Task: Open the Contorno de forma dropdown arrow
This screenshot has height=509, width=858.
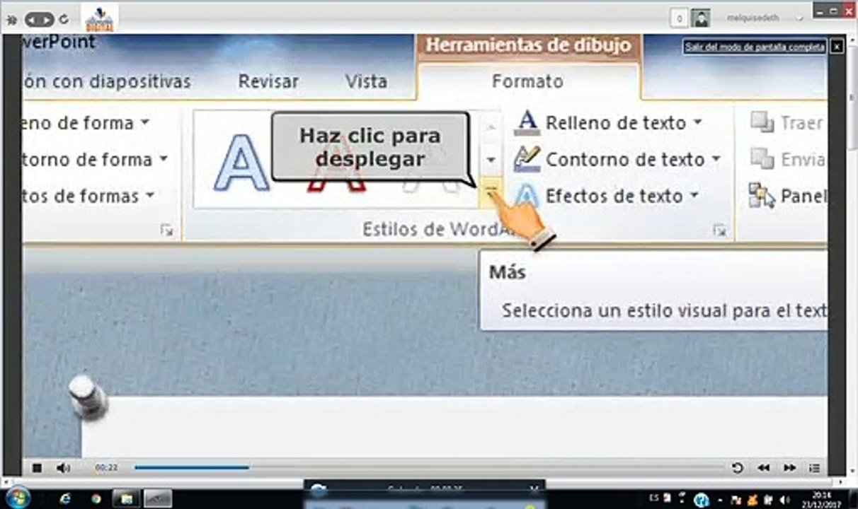Action: (164, 159)
